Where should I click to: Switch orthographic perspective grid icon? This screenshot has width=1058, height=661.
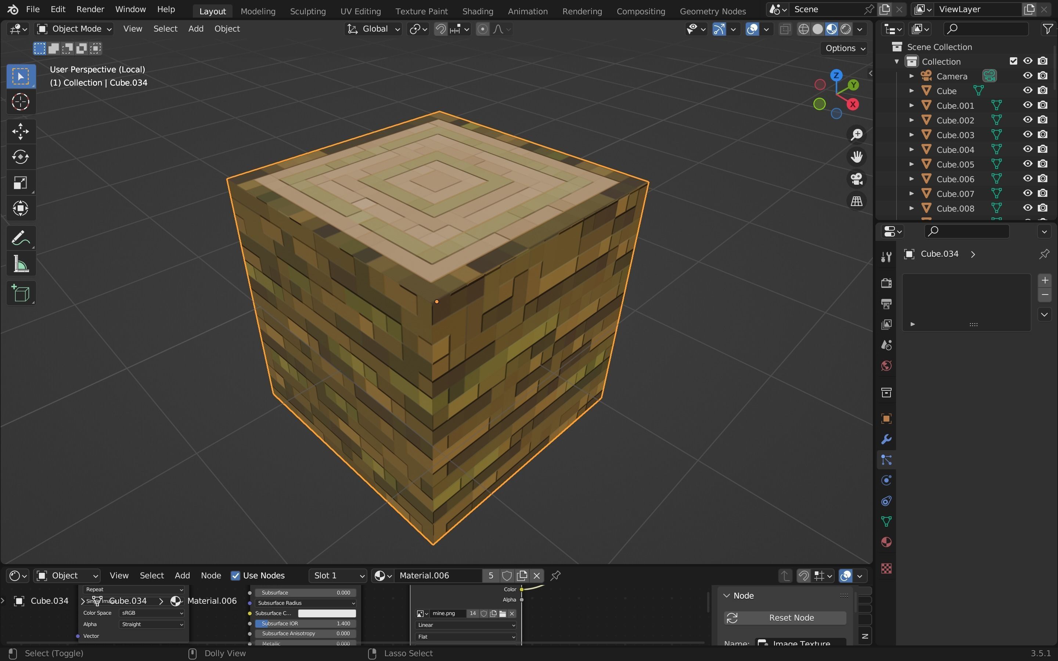[x=856, y=201]
